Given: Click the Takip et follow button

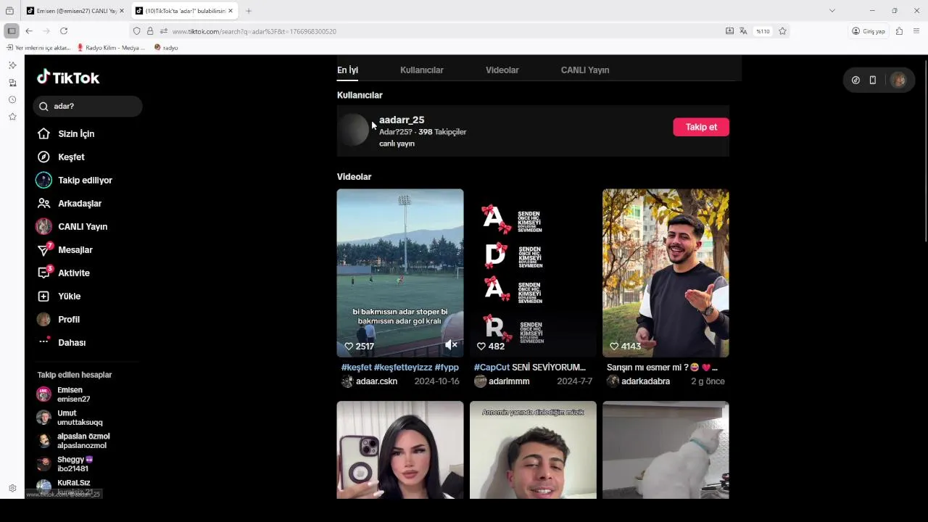Looking at the screenshot, I should pos(701,127).
